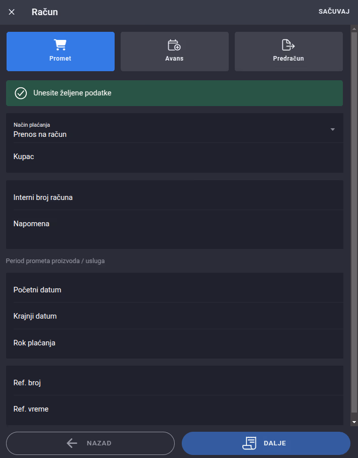
Task: Click the scrollbar up arrow
Action: (x=354, y=29)
